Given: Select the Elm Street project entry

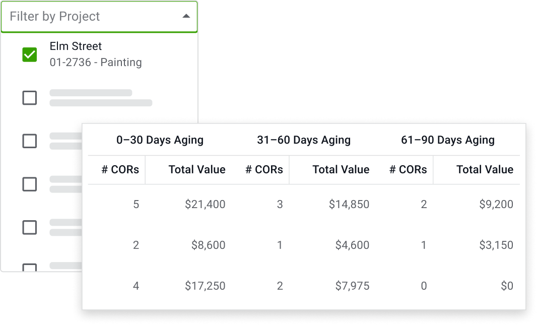Looking at the screenshot, I should point(76,46).
